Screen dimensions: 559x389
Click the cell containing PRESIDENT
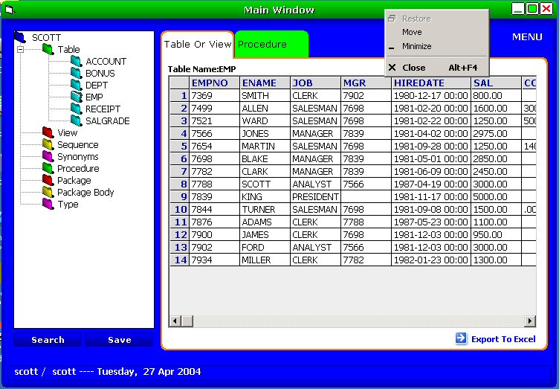(x=315, y=196)
